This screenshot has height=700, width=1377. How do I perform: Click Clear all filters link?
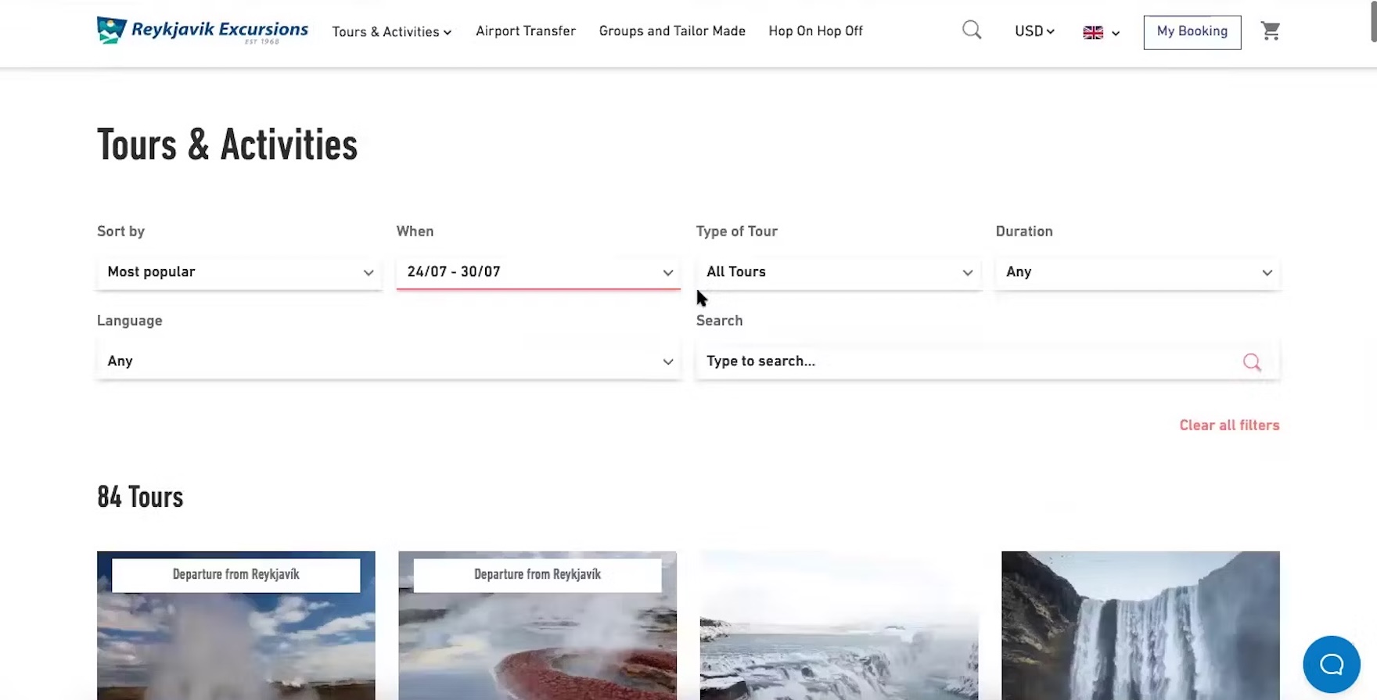click(1229, 425)
